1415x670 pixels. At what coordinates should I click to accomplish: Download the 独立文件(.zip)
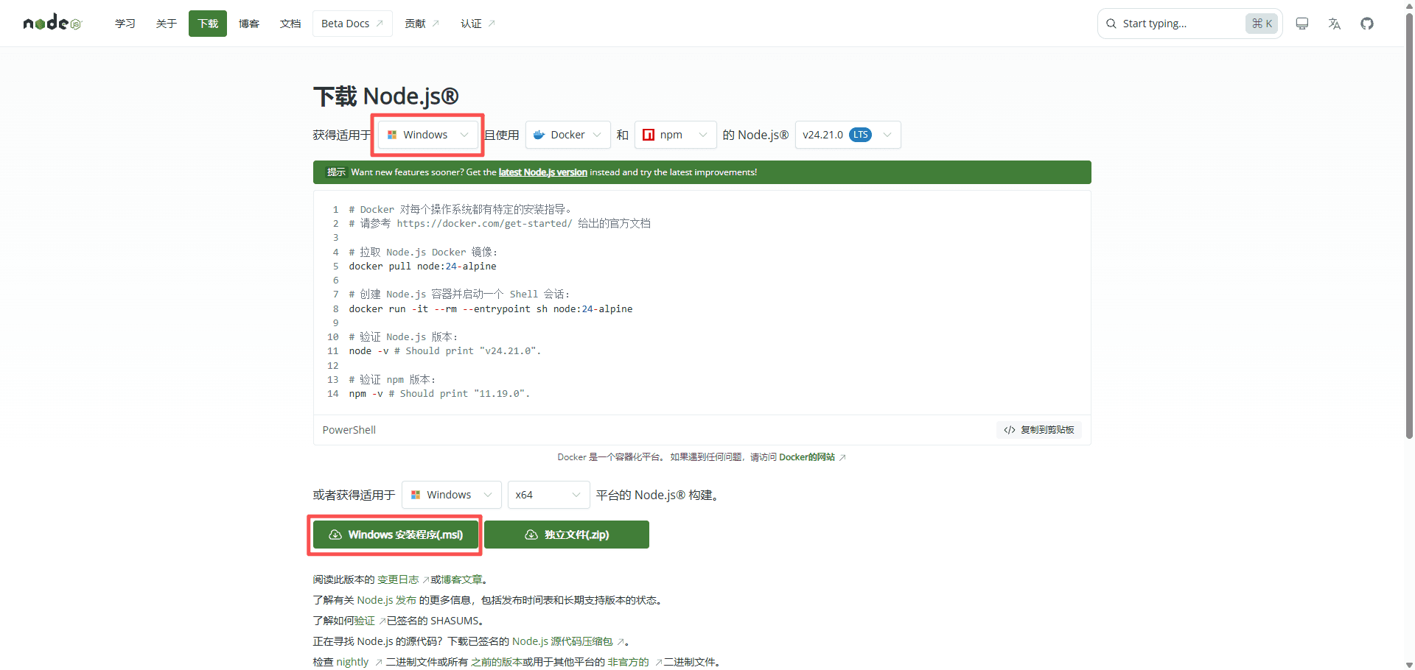[567, 535]
